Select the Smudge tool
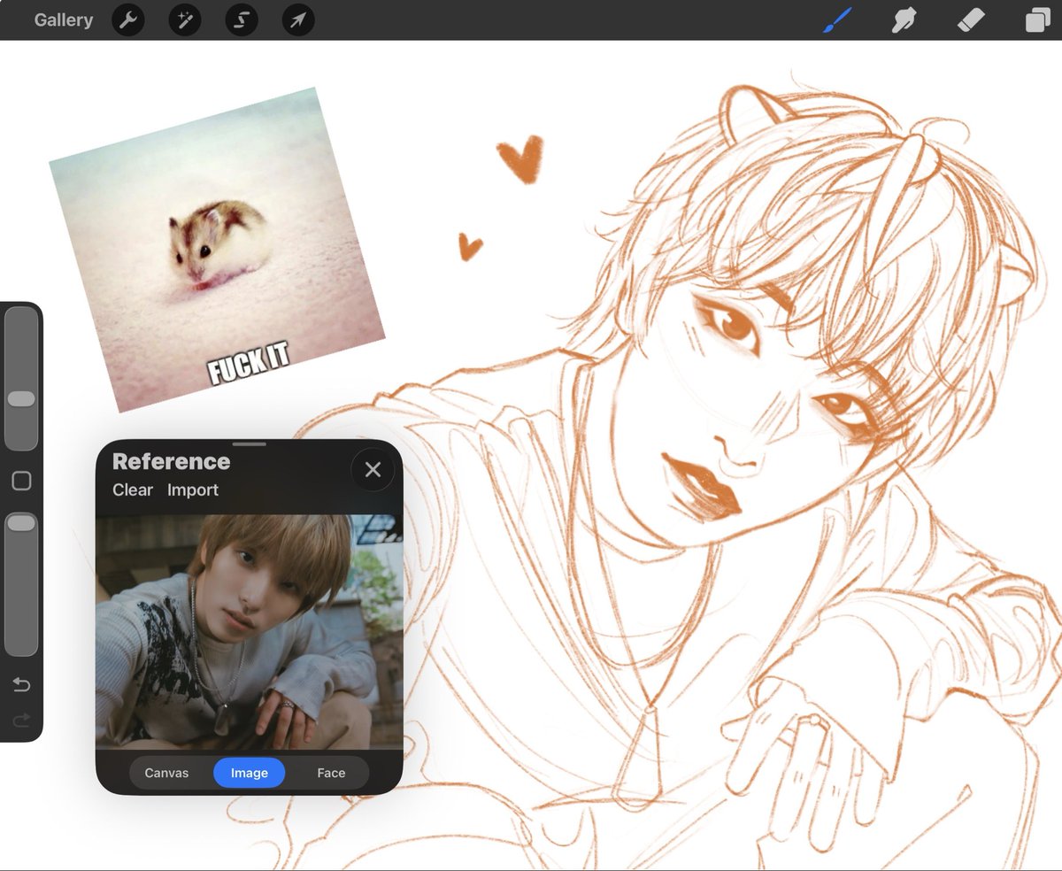The width and height of the screenshot is (1062, 871). (904, 19)
